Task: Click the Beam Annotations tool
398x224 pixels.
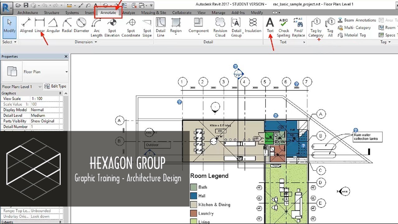Action: (x=357, y=20)
